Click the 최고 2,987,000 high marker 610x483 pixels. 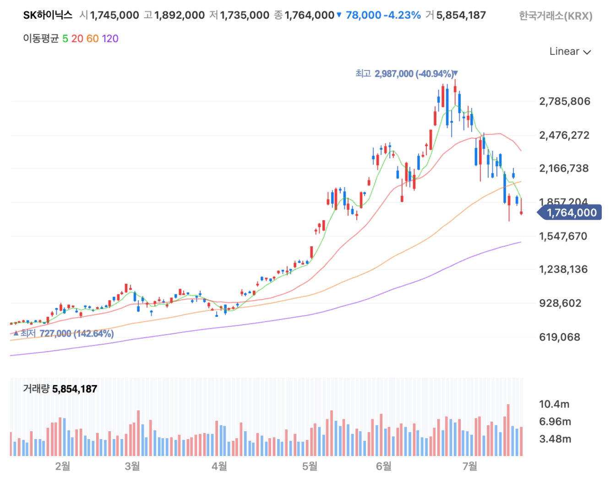[407, 74]
